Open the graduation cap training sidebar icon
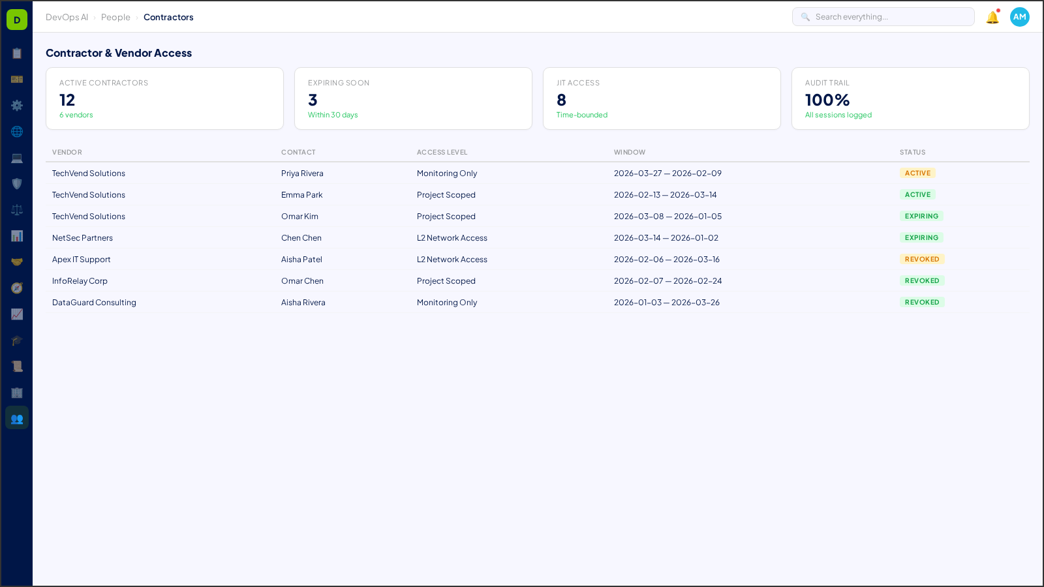Viewport: 1044px width, 587px height. 17,340
